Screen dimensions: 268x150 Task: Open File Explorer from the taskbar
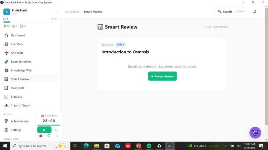tap(96, 146)
